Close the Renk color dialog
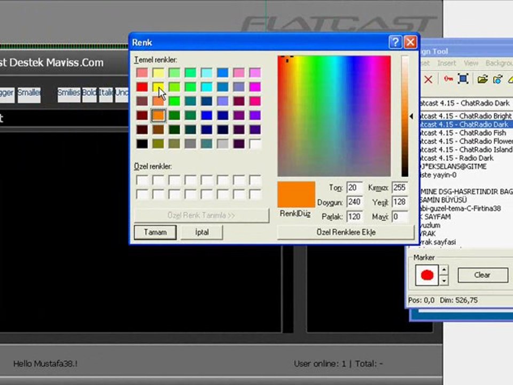 pos(410,42)
